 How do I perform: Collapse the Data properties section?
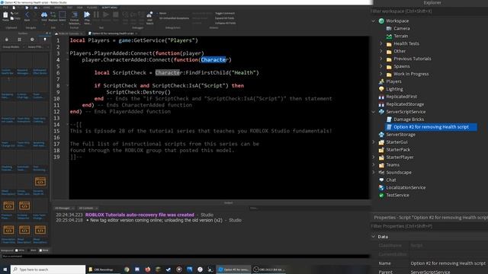click(374, 237)
